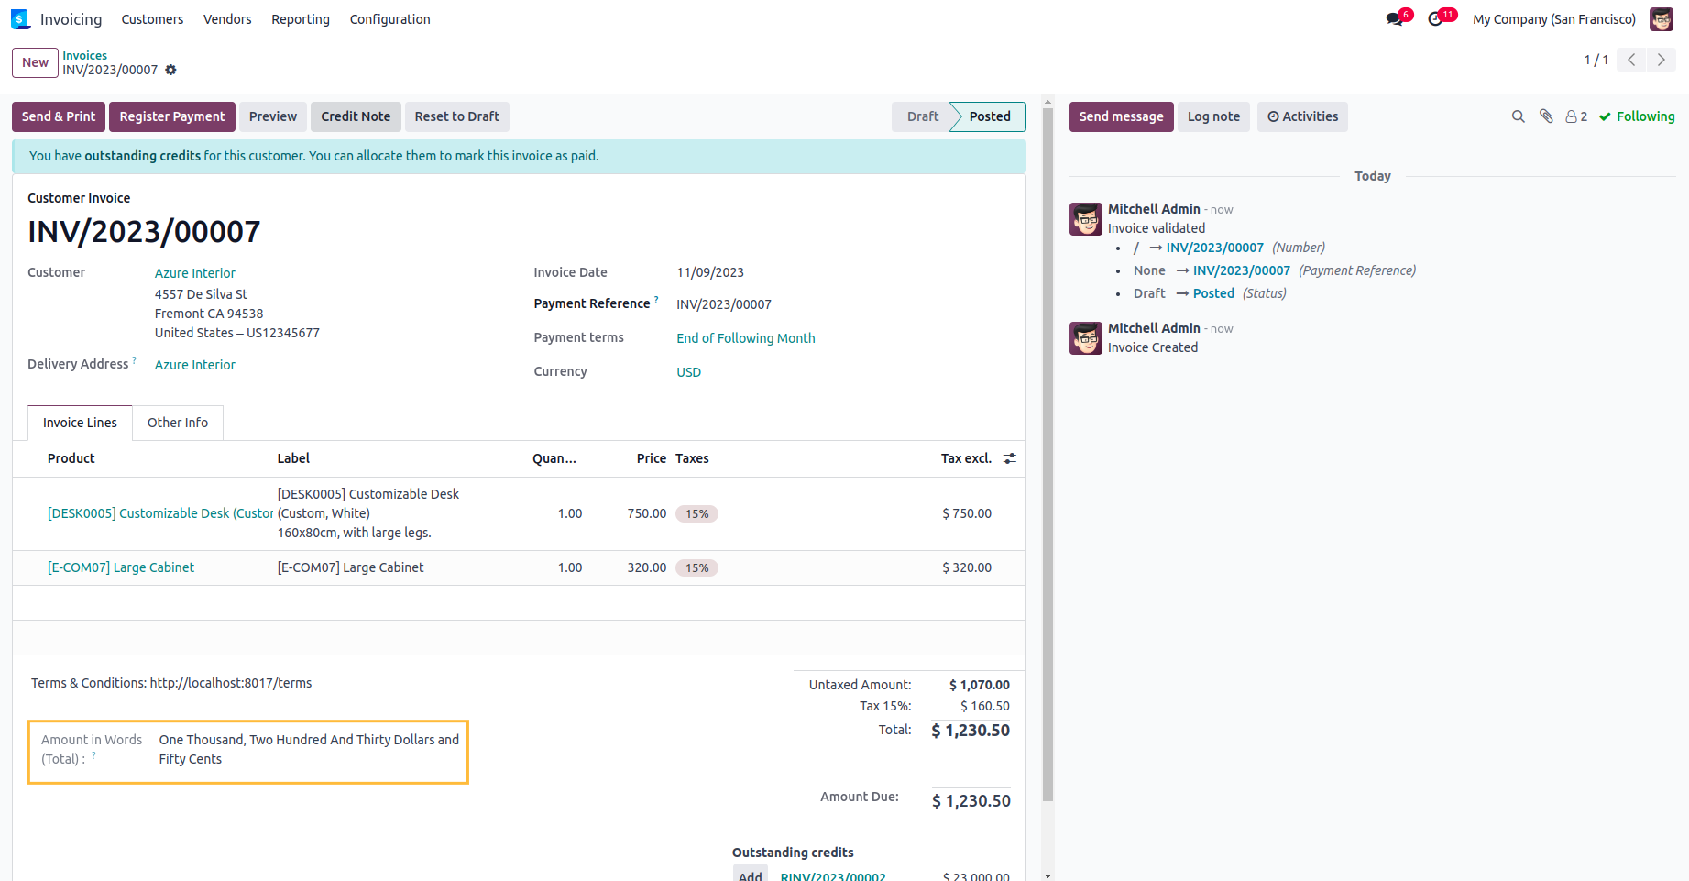This screenshot has width=1689, height=881.
Task: Open the activities clock icon in navbar
Action: pos(1436,19)
